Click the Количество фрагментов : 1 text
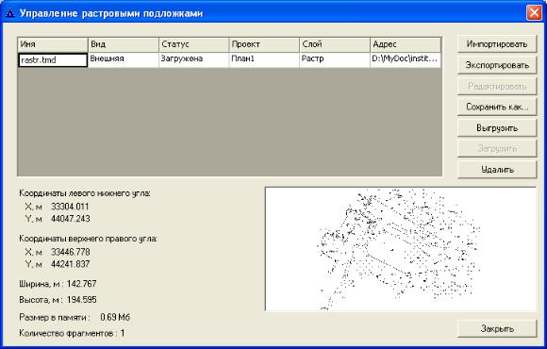 coord(72,333)
